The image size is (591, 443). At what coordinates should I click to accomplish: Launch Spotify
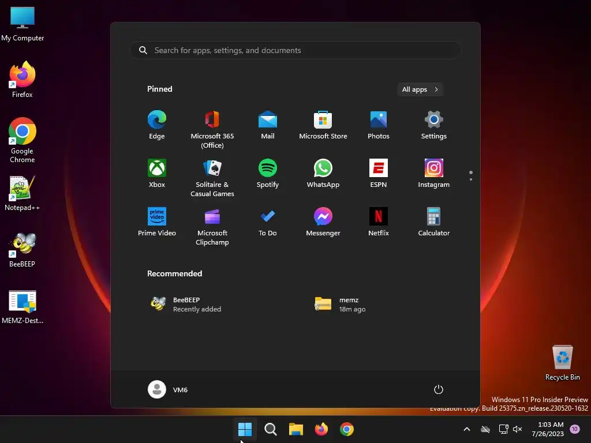coord(268,173)
